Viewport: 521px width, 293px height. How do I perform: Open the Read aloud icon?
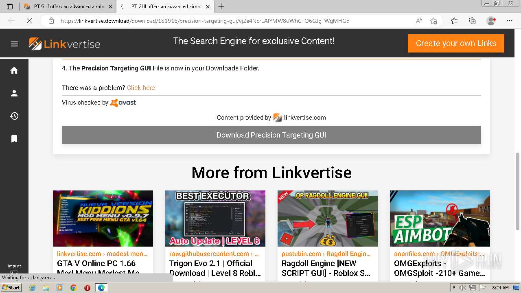(x=419, y=21)
